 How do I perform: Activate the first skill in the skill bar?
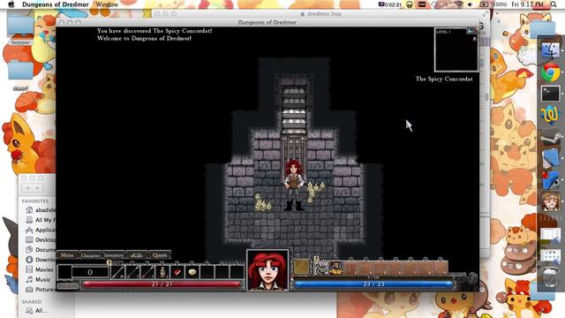tap(320, 269)
